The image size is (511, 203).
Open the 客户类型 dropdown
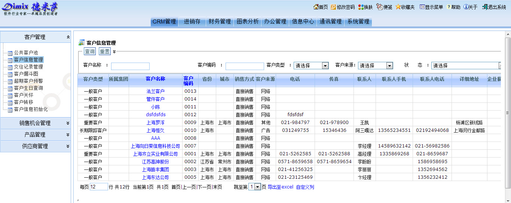coord(325,66)
